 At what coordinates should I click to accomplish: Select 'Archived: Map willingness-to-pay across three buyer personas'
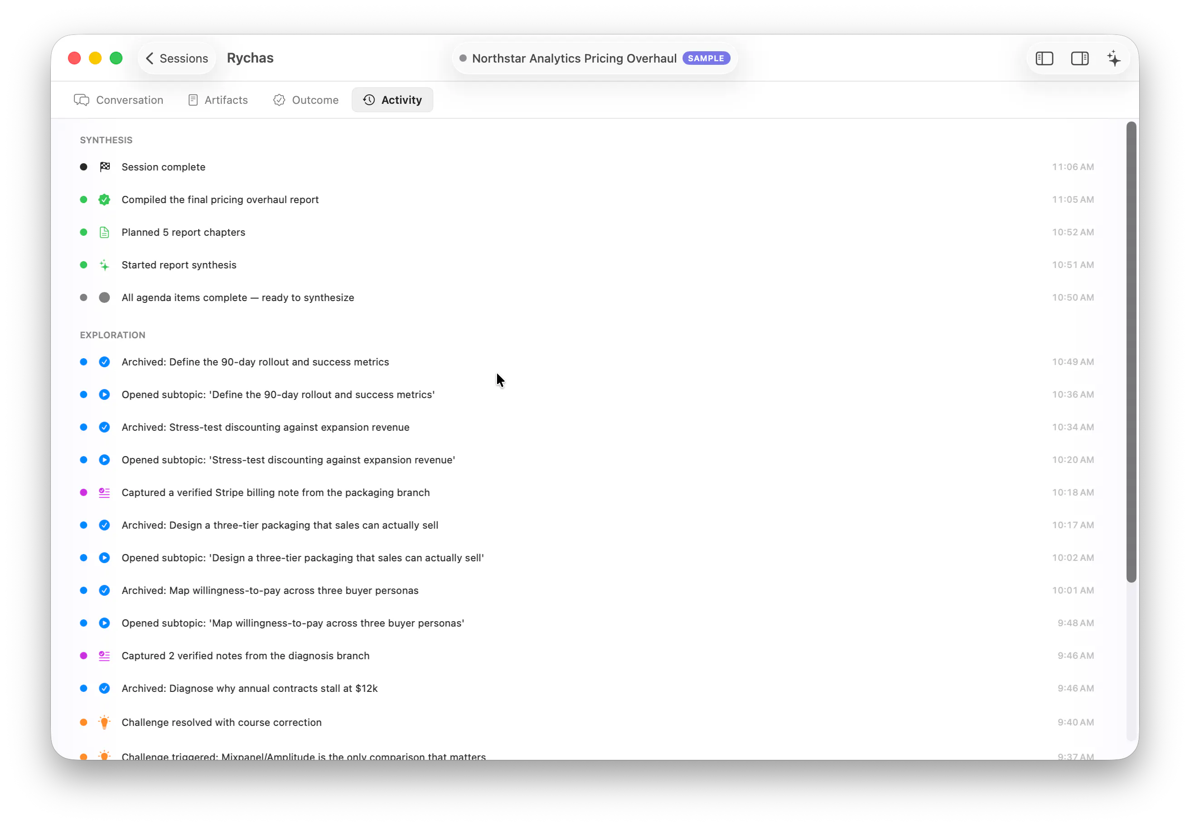tap(588, 590)
